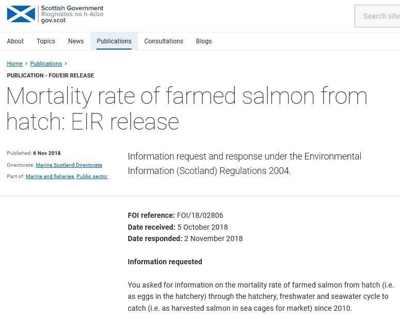Click the breadcrumb chevron after Publications

66,63
